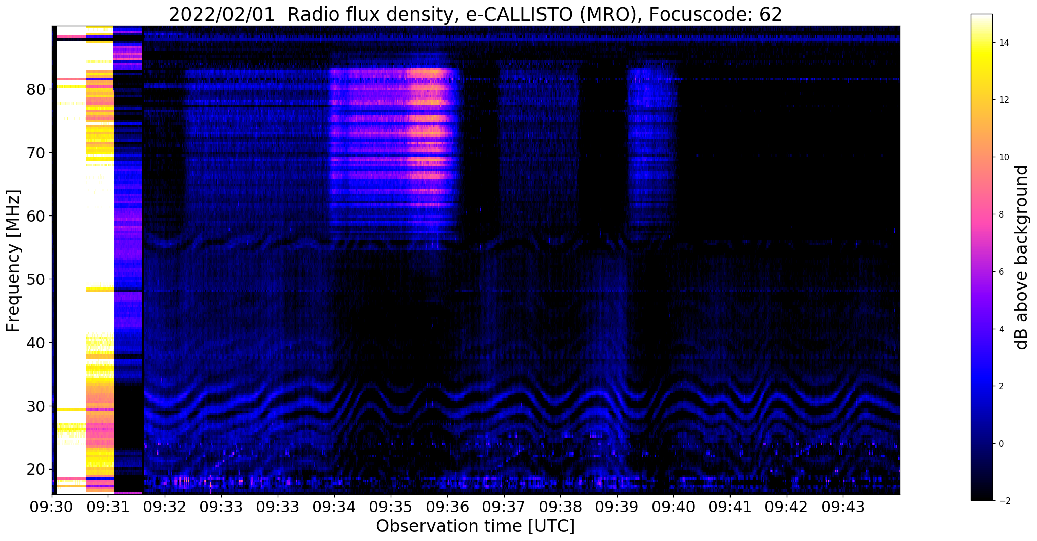Click the 09:34 time tick label

click(x=334, y=507)
